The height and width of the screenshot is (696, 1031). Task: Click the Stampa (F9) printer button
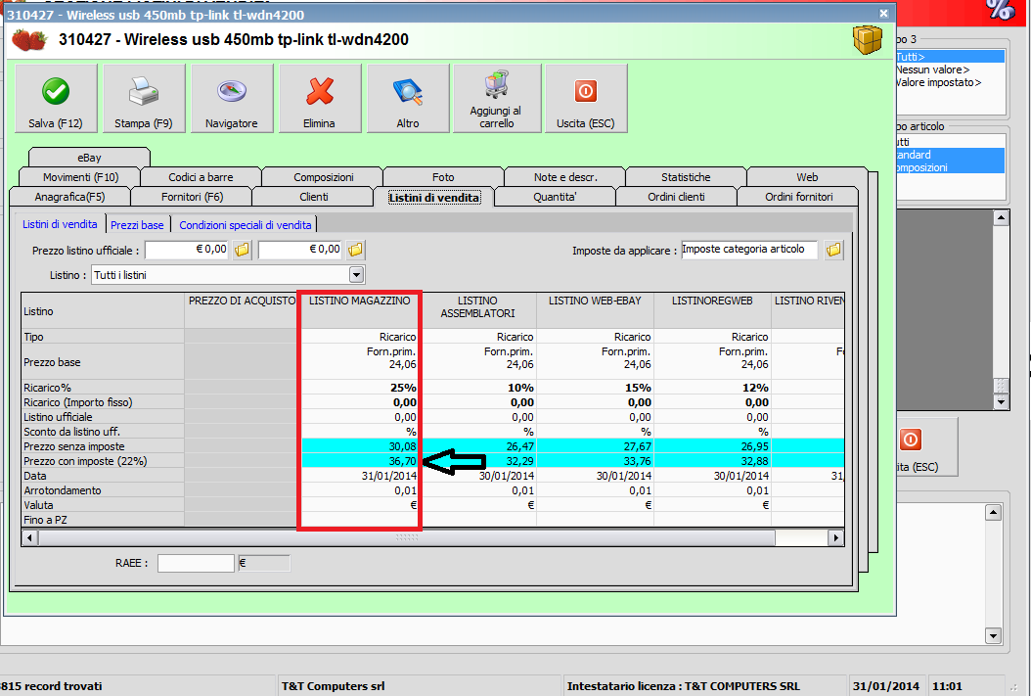pos(144,99)
